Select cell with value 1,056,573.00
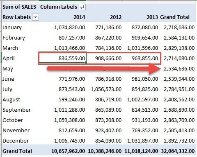The image size is (197, 157). tap(106, 89)
